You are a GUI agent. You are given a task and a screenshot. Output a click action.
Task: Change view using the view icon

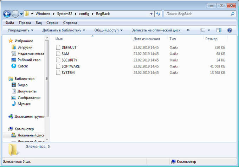point(202,30)
